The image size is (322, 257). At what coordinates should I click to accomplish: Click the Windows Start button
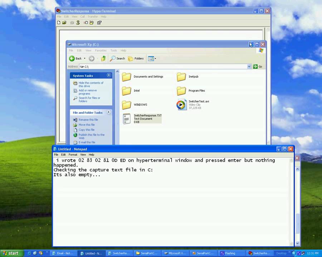(x=11, y=253)
